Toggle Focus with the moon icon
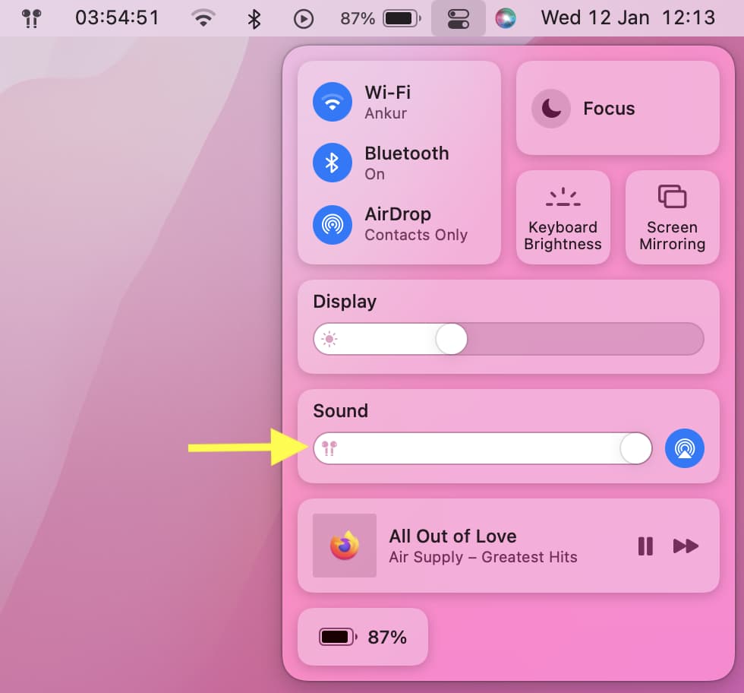Image resolution: width=744 pixels, height=693 pixels. point(551,109)
